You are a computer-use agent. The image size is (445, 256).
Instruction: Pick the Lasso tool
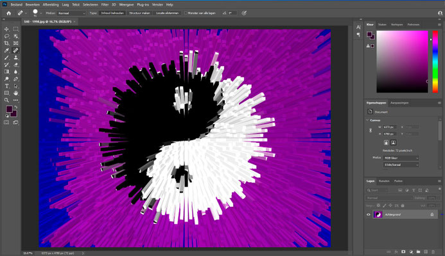coord(6,36)
